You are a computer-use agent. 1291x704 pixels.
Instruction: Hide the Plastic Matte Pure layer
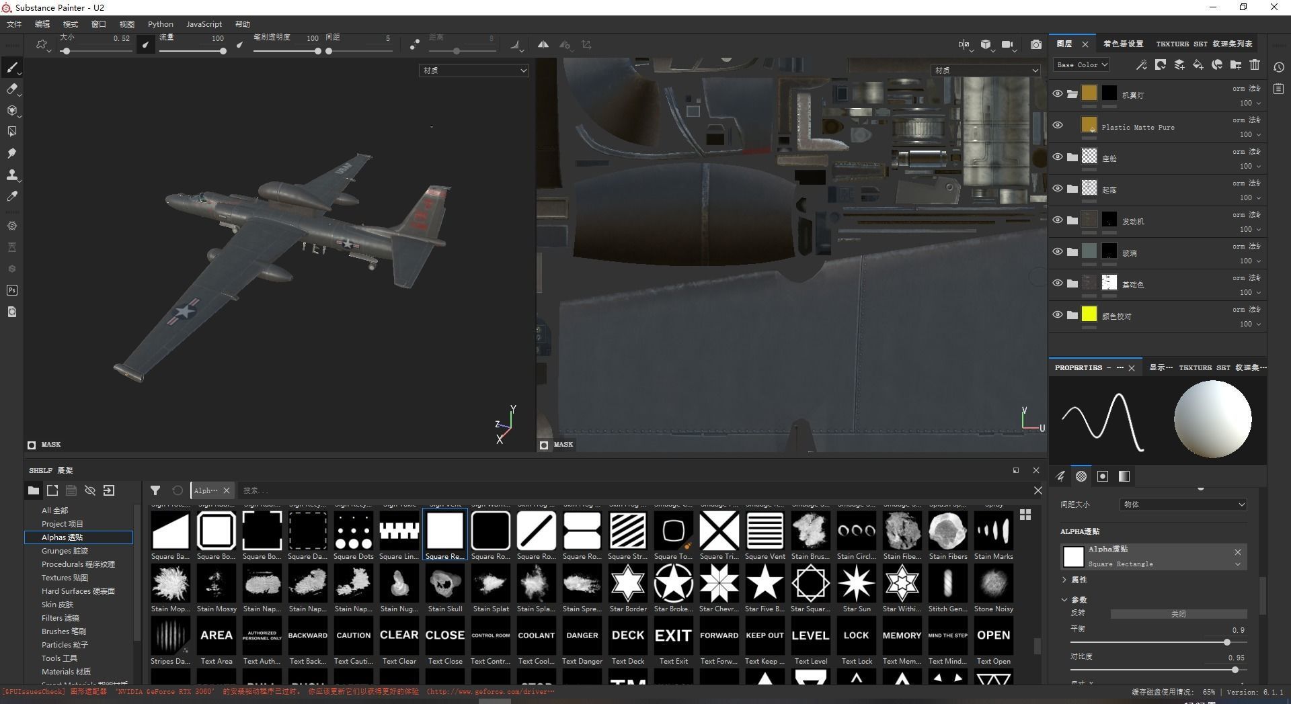[x=1057, y=125]
